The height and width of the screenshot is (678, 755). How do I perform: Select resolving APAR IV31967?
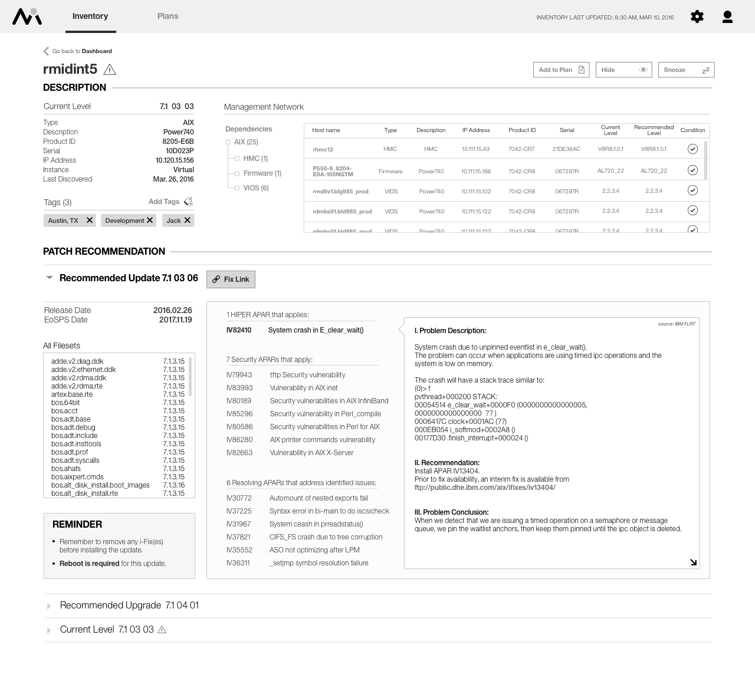click(295, 524)
